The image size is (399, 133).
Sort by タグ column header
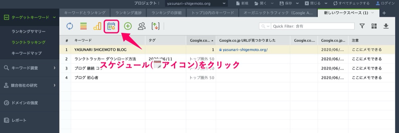pyautogui.click(x=166, y=40)
